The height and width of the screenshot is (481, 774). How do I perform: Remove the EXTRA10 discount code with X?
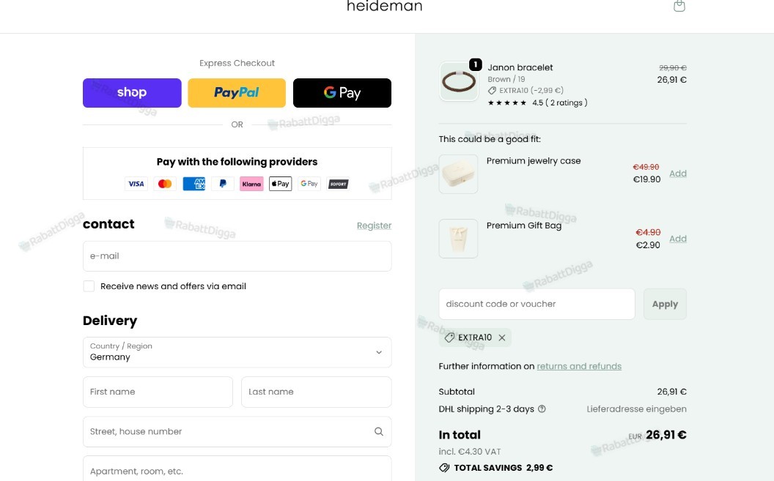501,338
